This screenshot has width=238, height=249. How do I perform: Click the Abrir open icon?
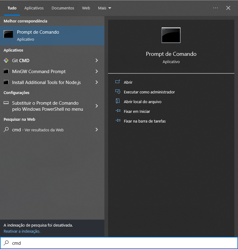coord(118,82)
